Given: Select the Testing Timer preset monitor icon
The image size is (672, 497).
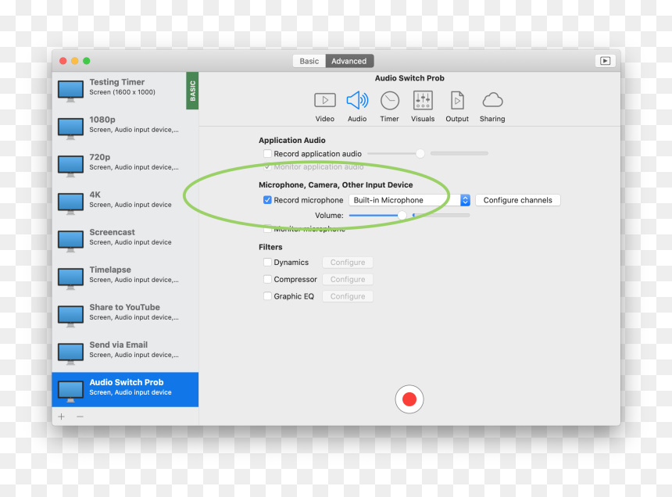Looking at the screenshot, I should (70, 91).
